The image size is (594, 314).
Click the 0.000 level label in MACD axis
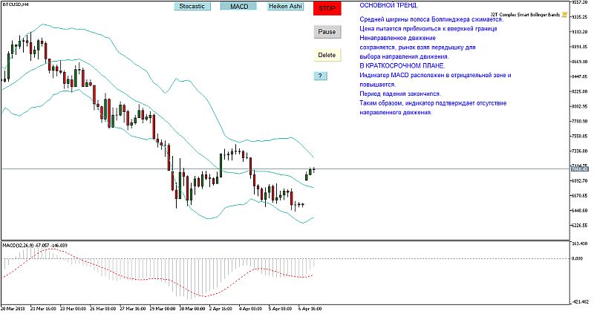pos(577,258)
